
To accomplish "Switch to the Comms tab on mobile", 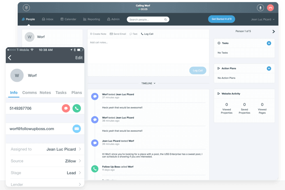I will 30,93.
